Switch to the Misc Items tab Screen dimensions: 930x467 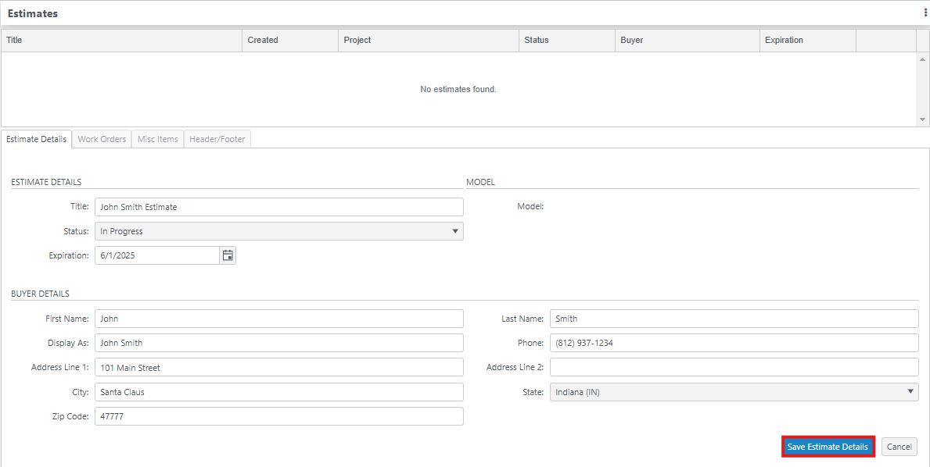coord(158,139)
